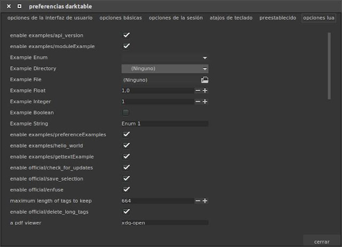Switch to opciones de la interfaz de usuario tab
Screen dimensions: 342x247
(50, 18)
